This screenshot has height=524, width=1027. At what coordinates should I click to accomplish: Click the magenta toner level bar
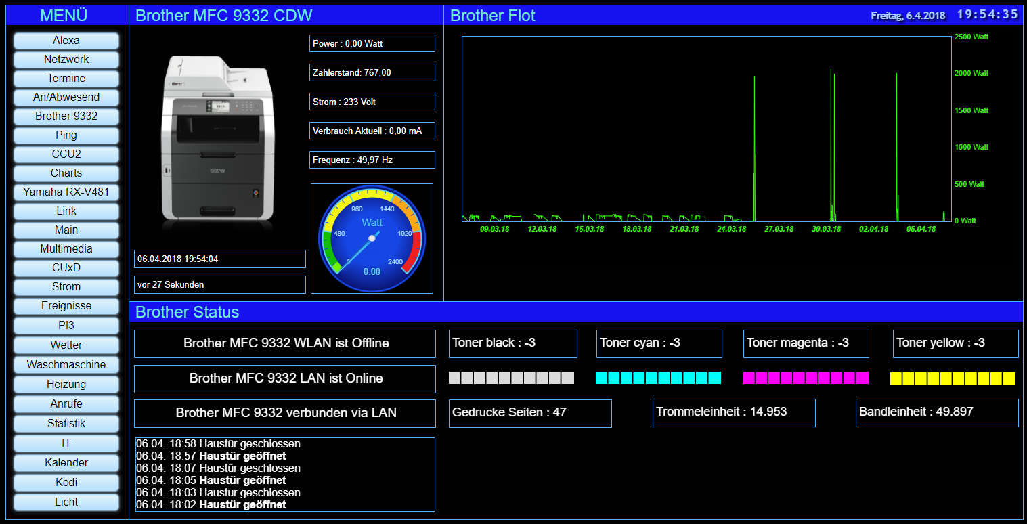806,378
